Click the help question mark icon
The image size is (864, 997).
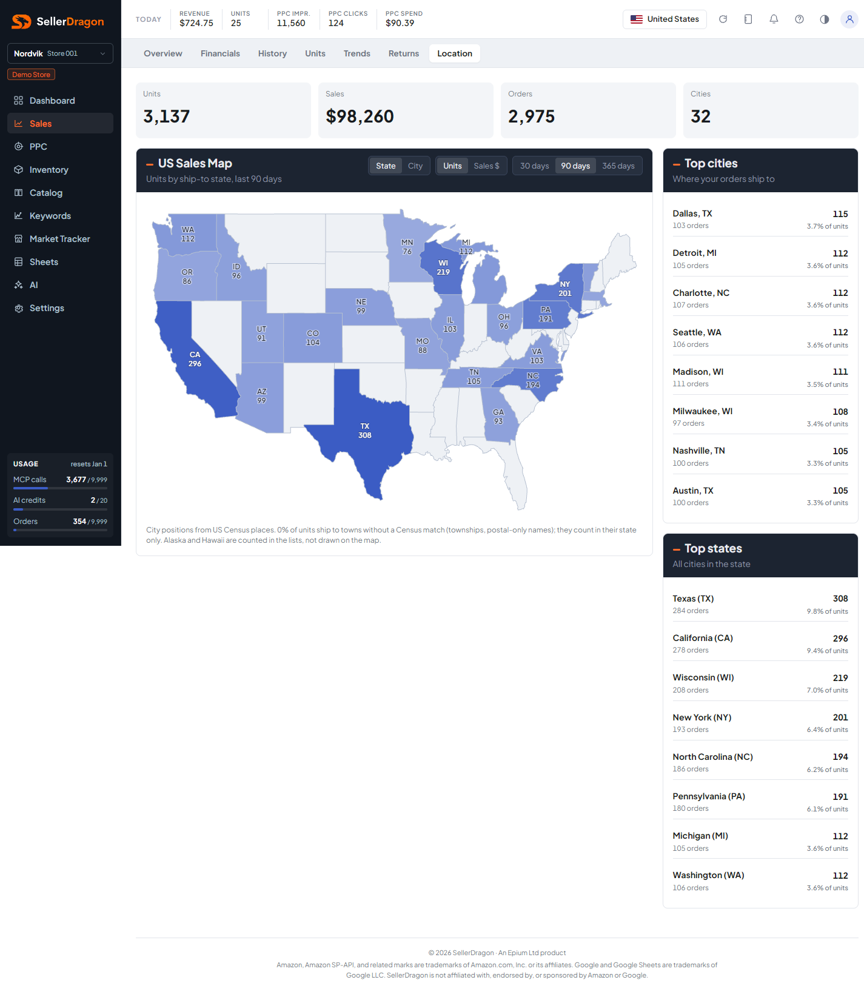click(x=799, y=19)
